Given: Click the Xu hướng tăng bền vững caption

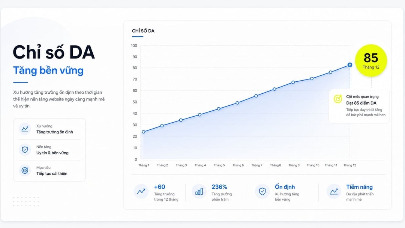Looking at the screenshot, I should [287, 197].
